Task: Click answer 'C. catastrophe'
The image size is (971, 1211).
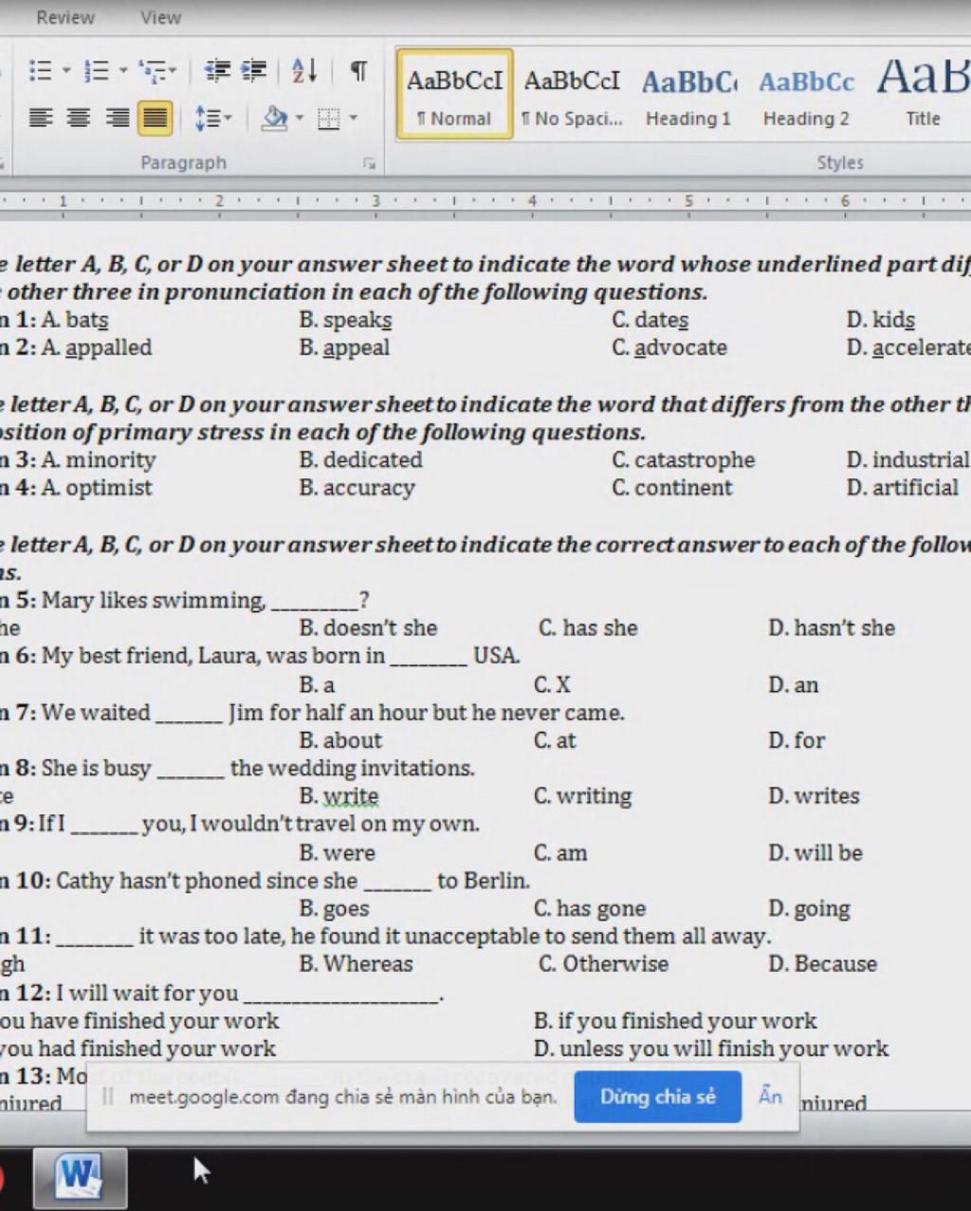Action: [684, 459]
